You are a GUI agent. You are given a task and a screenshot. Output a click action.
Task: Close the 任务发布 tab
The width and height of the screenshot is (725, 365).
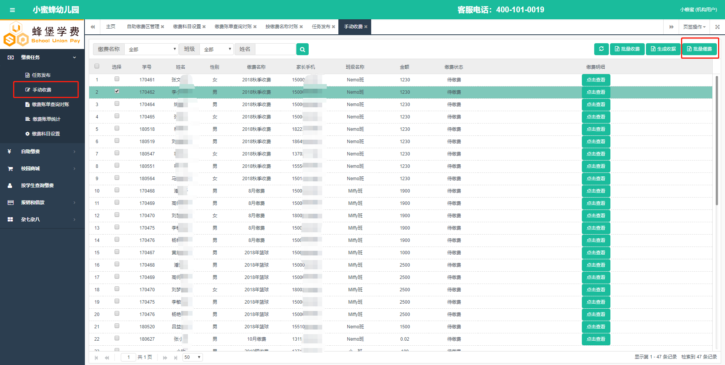coord(333,27)
